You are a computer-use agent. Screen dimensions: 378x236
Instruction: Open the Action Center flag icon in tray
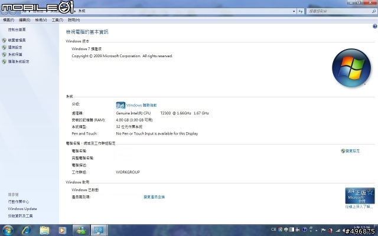[323, 230]
